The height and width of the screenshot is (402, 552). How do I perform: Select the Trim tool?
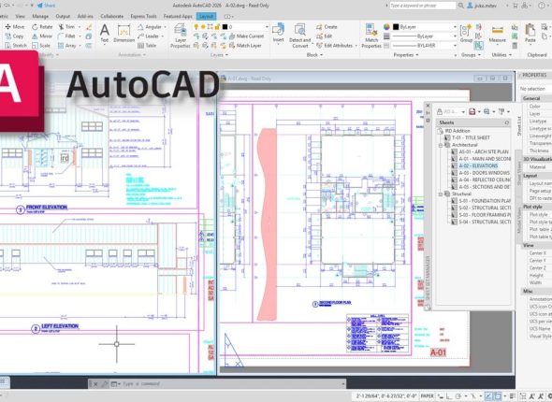pyautogui.click(x=66, y=27)
